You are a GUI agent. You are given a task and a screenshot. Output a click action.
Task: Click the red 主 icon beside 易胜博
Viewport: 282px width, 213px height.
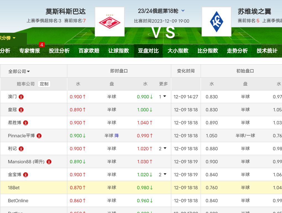point(26,123)
